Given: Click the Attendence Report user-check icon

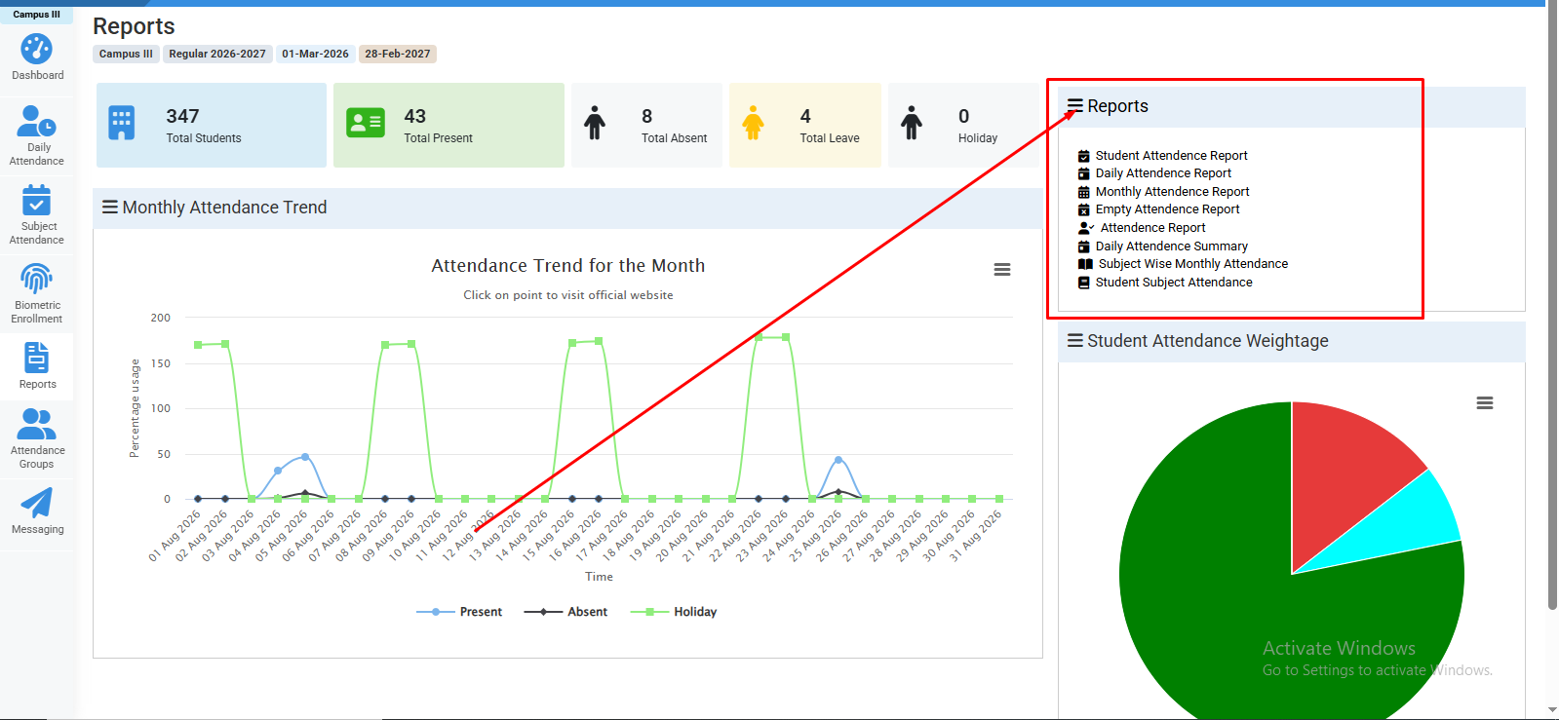Looking at the screenshot, I should click(x=1086, y=228).
